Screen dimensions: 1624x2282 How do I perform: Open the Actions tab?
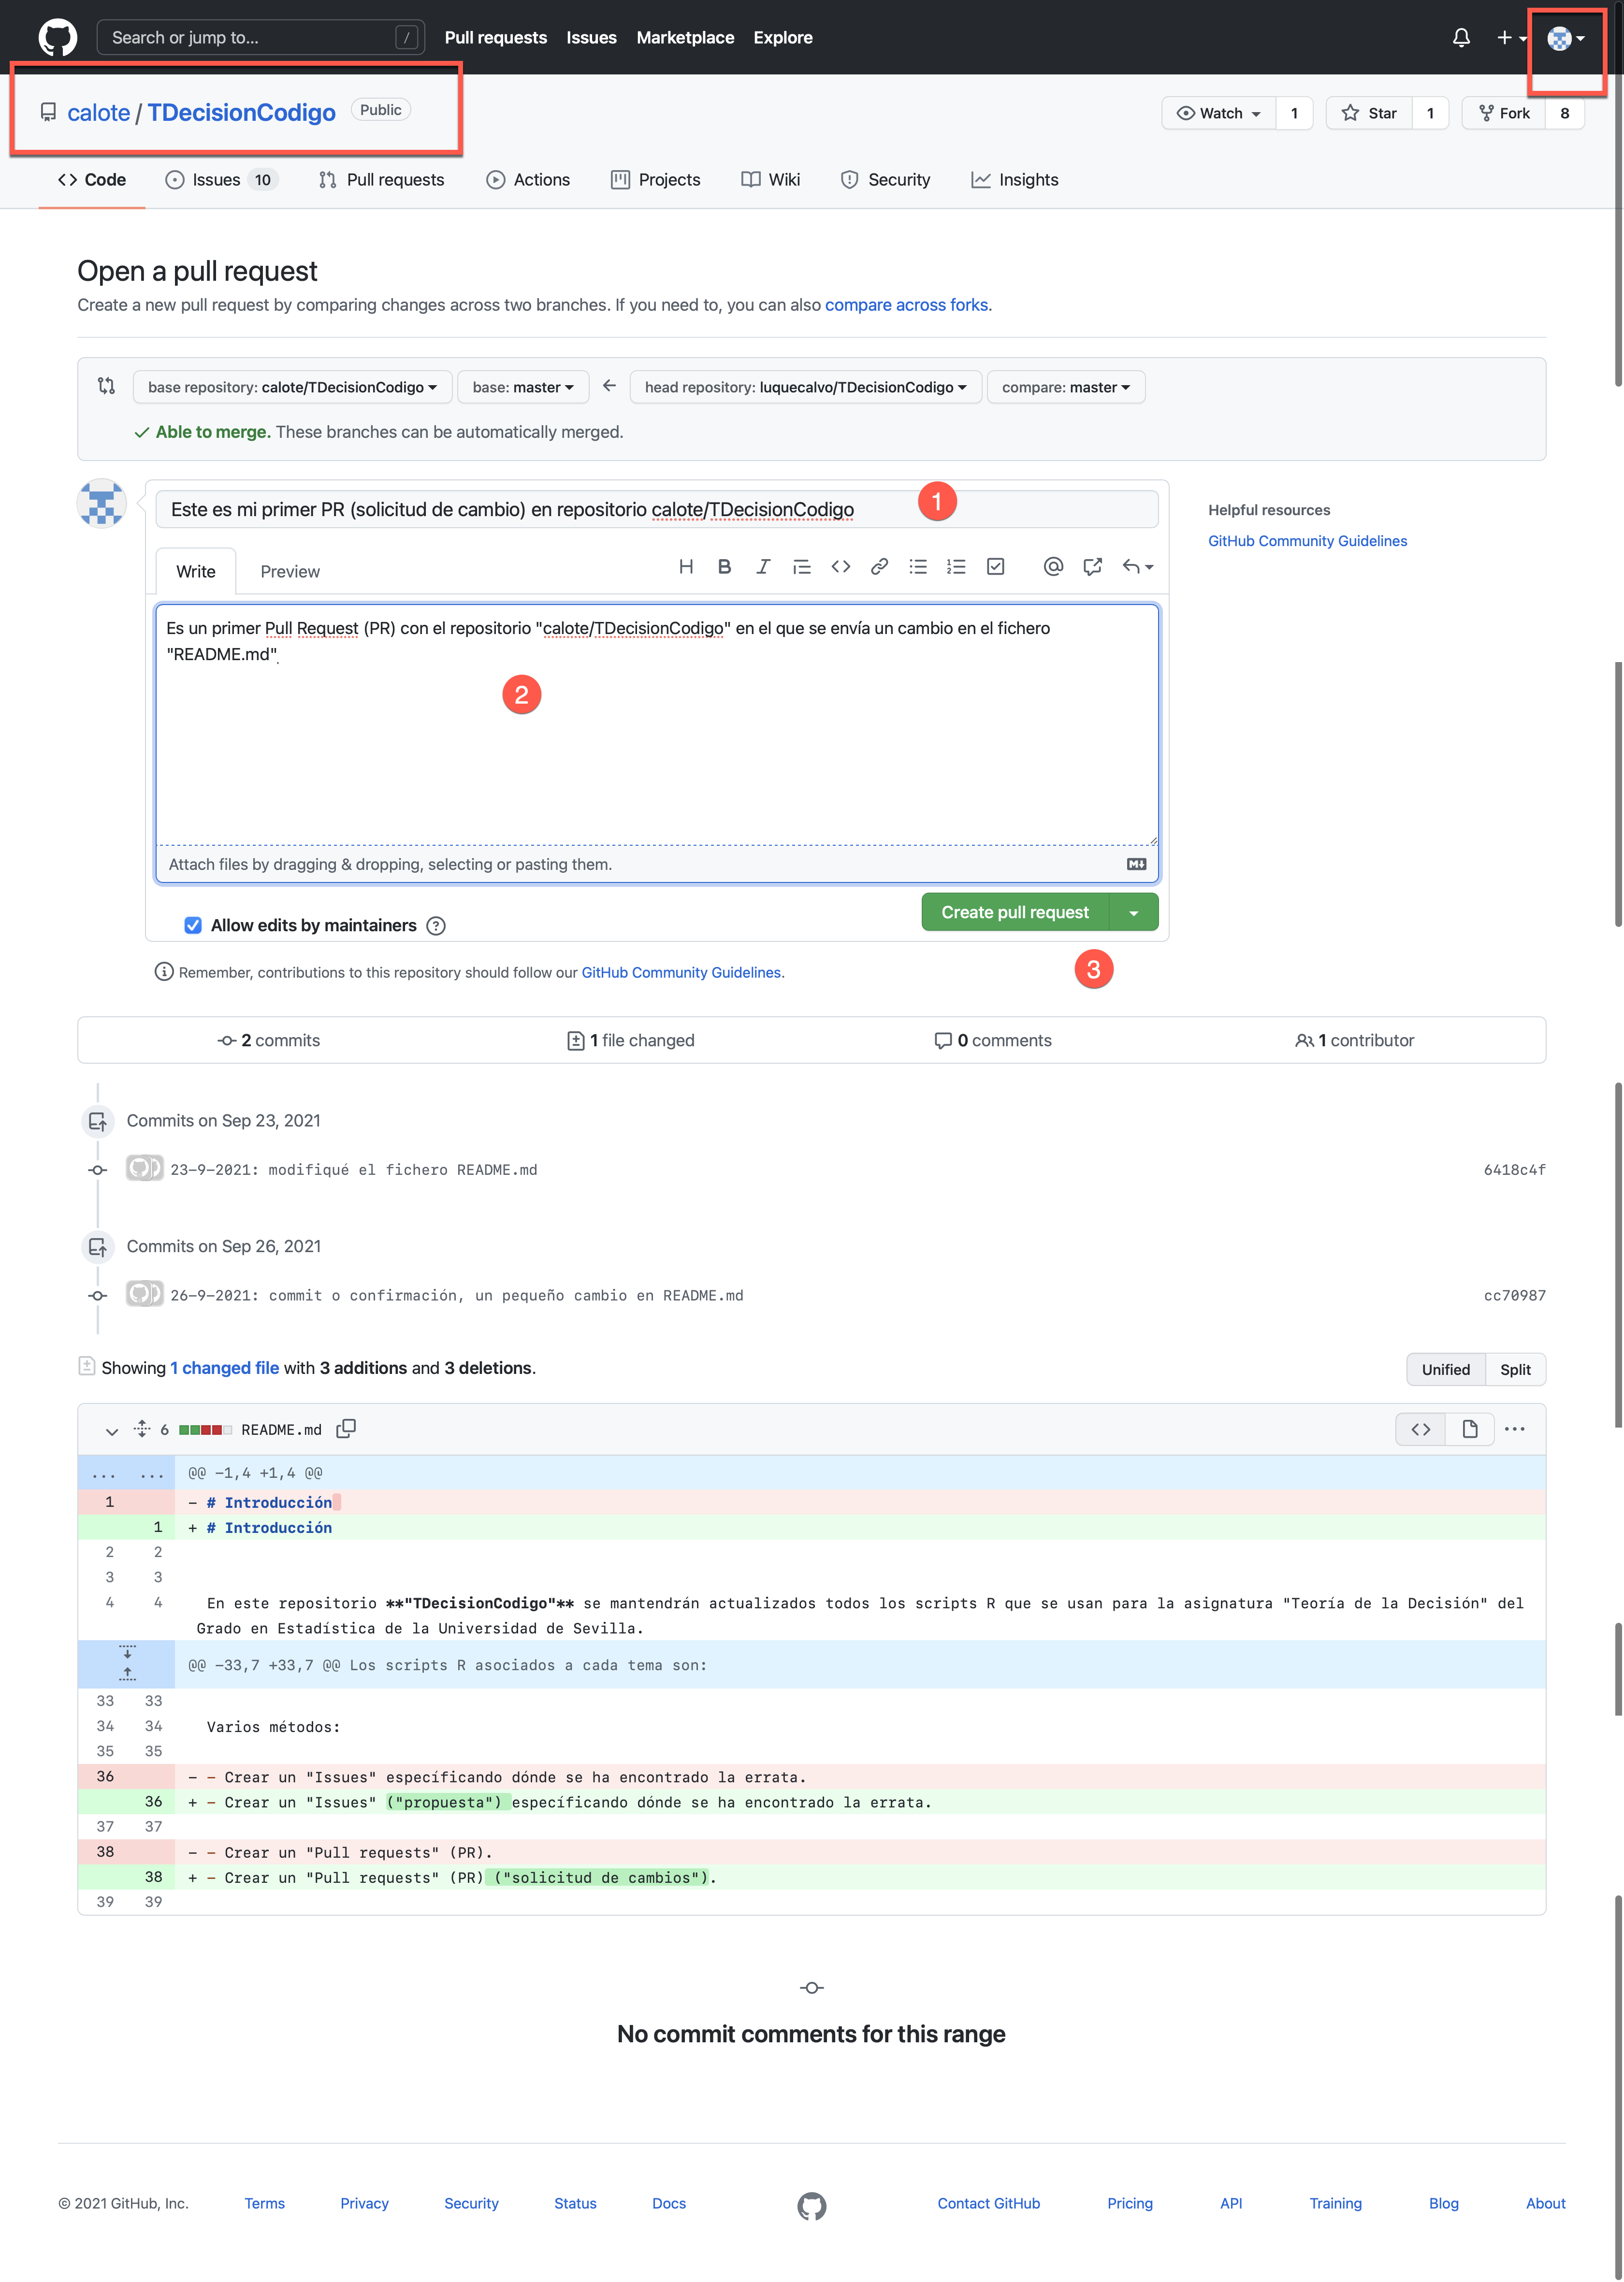click(x=528, y=180)
